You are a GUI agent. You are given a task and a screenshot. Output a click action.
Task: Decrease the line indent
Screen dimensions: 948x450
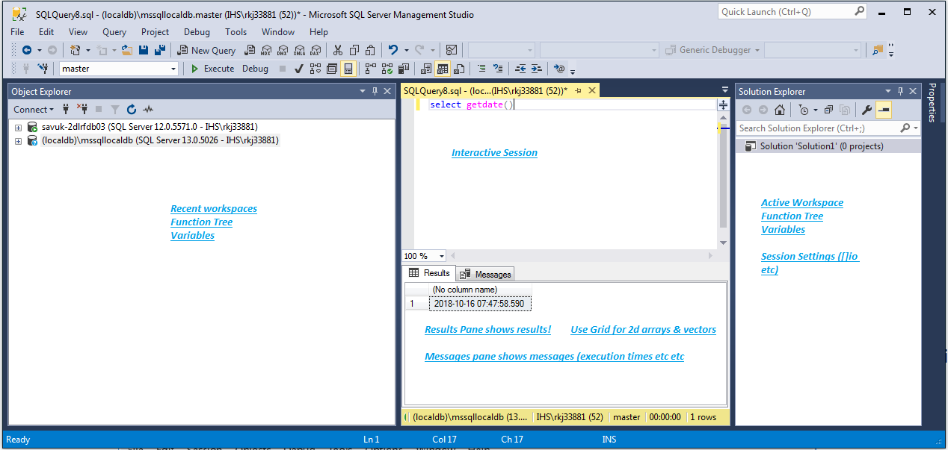(520, 69)
